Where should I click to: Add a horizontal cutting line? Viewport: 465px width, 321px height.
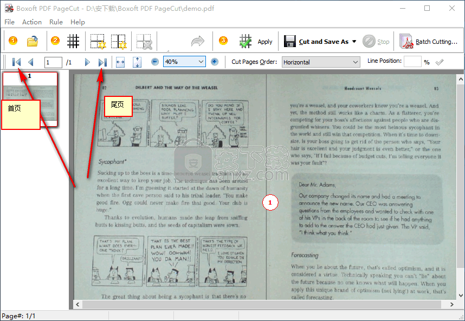tap(98, 41)
